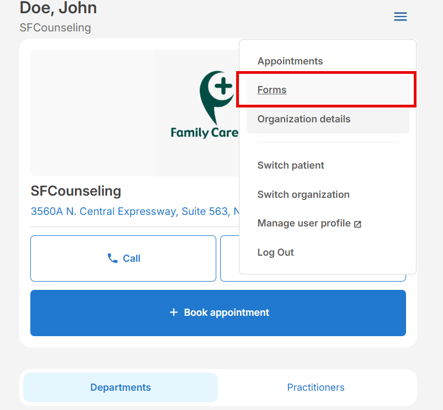
Task: Click the partially hidden button beside Call
Action: click(229, 258)
